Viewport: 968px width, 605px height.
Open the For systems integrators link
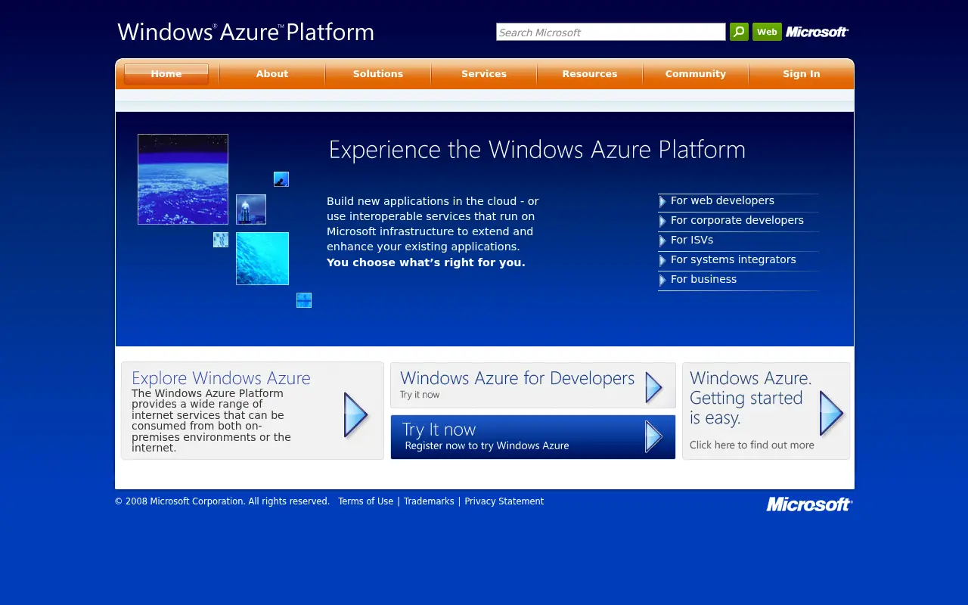click(x=734, y=259)
